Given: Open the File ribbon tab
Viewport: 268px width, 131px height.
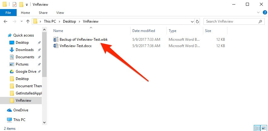Looking at the screenshot, I should point(8,13).
